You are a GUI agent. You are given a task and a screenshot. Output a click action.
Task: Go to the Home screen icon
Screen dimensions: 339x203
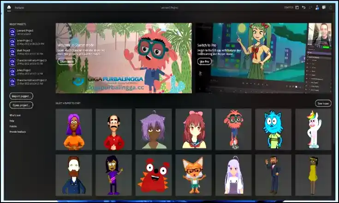coord(9,7)
